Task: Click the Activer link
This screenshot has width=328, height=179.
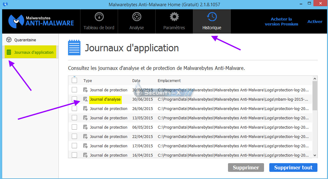Action: [x=315, y=21]
